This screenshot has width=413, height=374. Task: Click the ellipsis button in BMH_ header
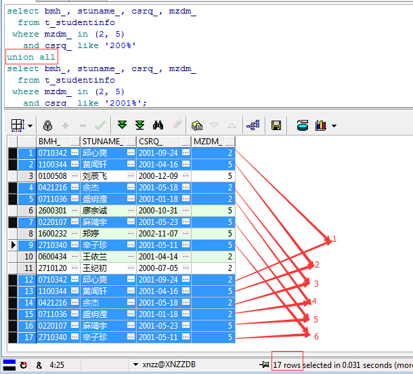pos(74,142)
